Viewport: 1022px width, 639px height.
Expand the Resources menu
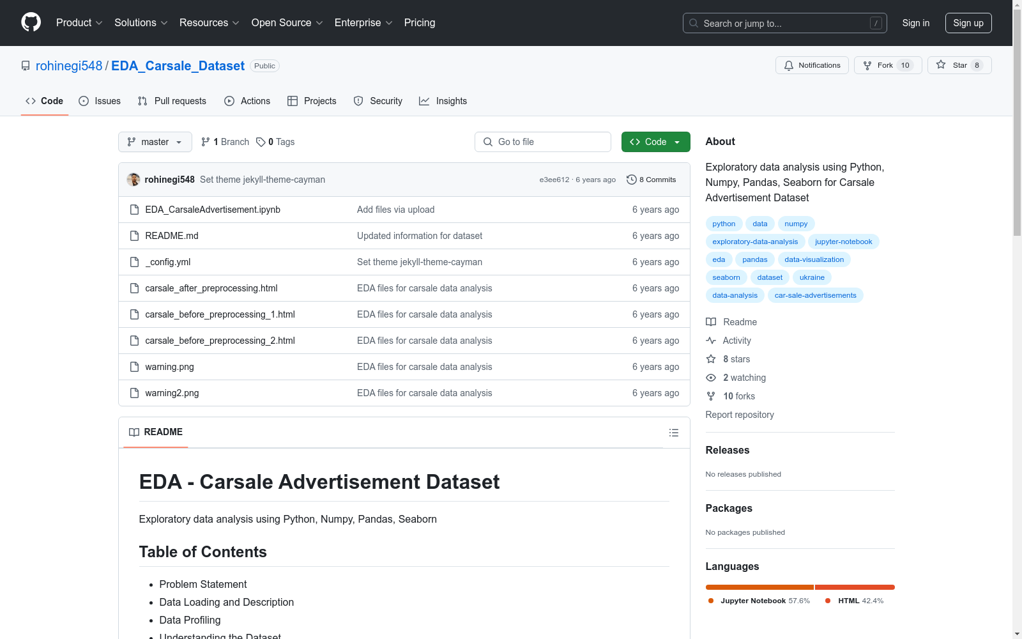point(210,23)
